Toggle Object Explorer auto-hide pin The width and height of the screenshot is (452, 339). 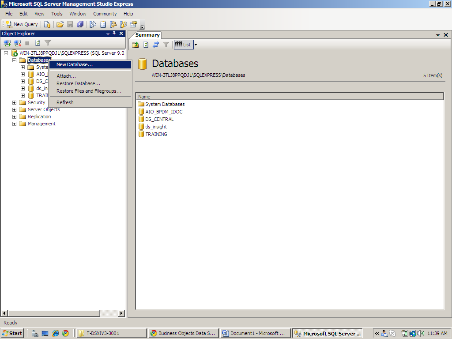[x=114, y=34]
